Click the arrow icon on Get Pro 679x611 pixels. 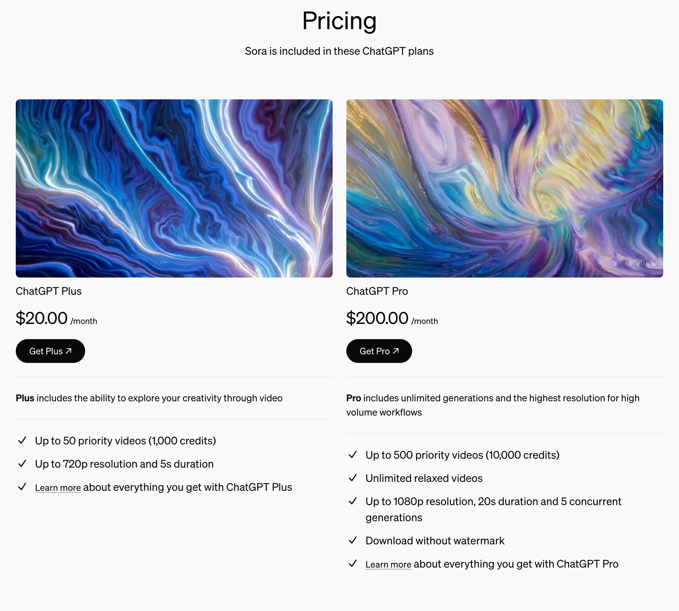coord(395,351)
